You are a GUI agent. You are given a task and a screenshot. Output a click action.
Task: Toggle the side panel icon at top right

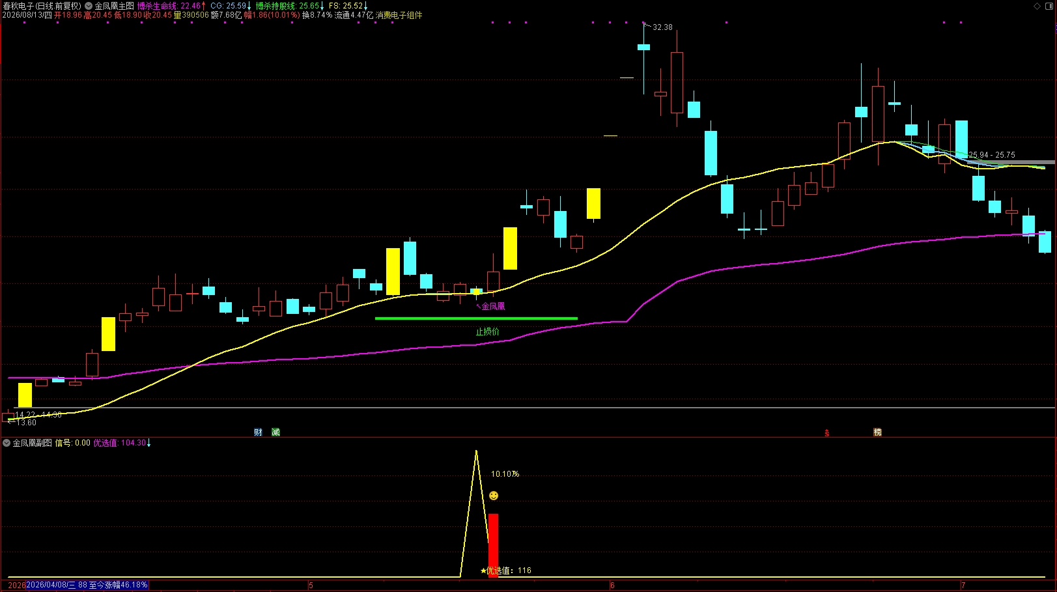[1049, 6]
